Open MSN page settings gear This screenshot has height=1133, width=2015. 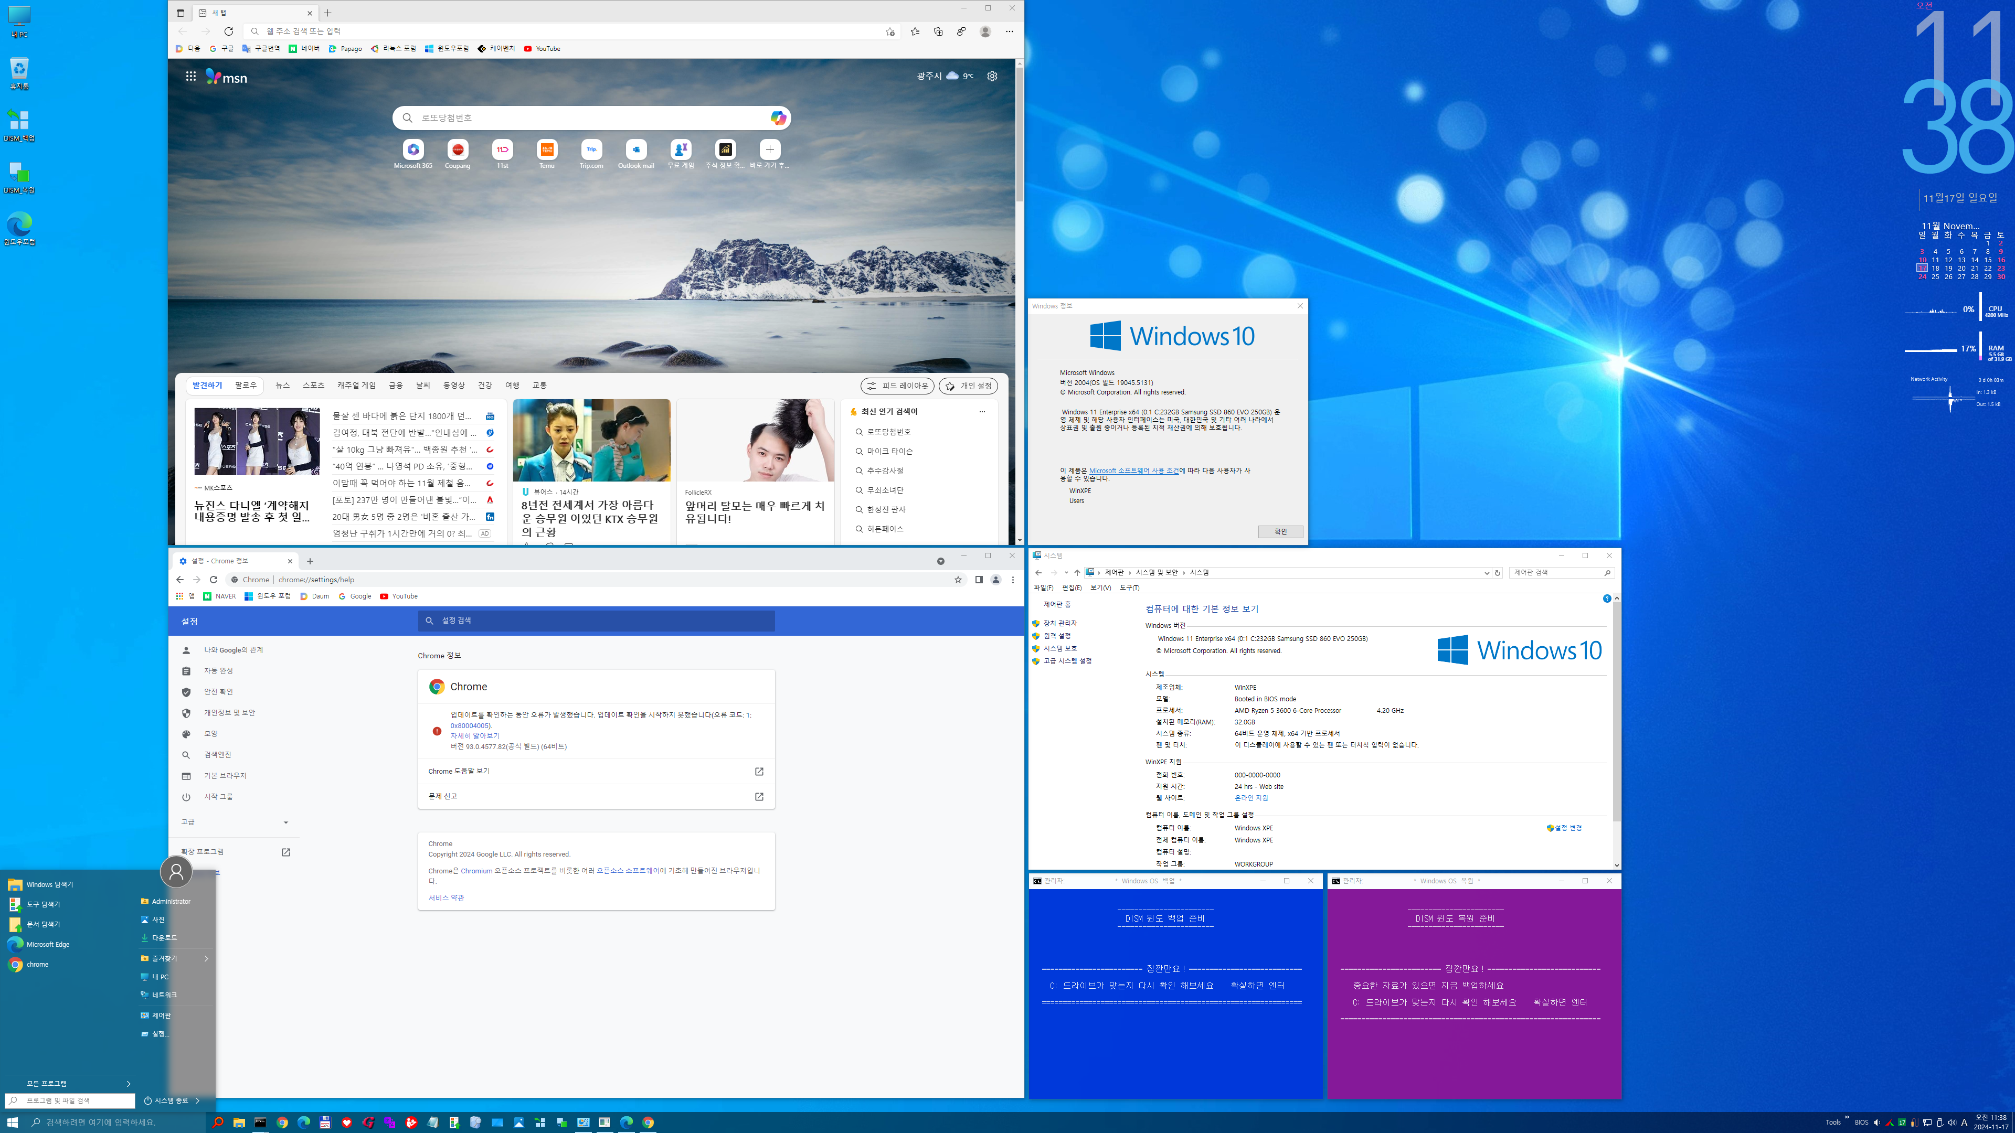point(992,76)
